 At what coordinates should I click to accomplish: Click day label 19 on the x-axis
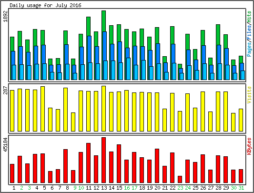point(150,188)
